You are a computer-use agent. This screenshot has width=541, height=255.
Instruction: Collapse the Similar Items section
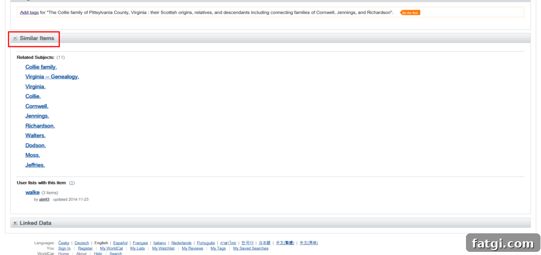point(15,38)
